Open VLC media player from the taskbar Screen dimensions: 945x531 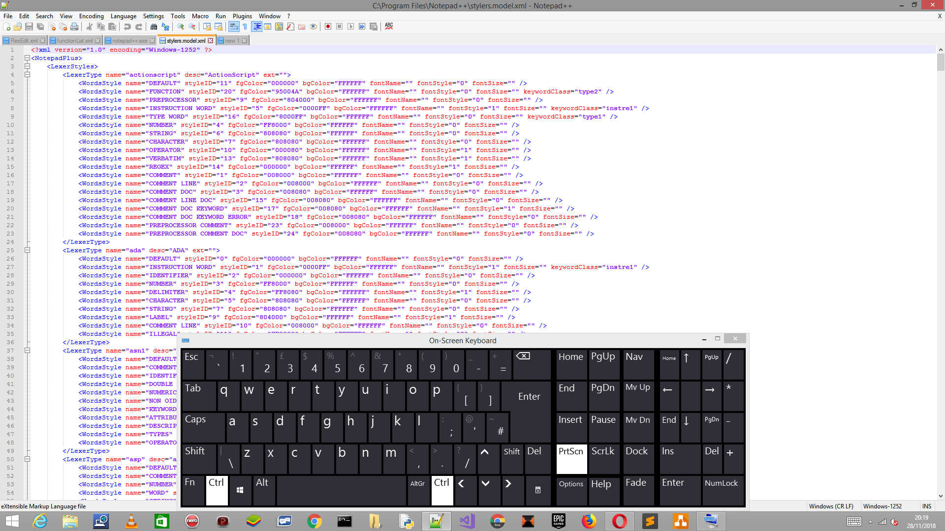[131, 521]
